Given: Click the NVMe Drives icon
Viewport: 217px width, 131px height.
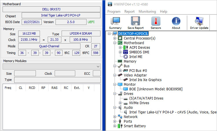Looking at the screenshot, I should (125, 103).
